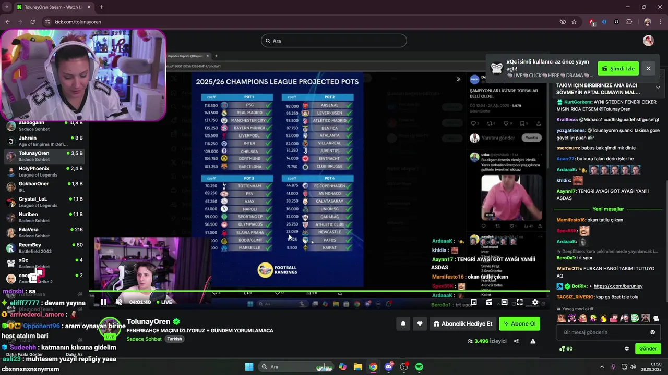The height and width of the screenshot is (375, 668).
Task: Open Discord from the taskbar
Action: [388, 367]
